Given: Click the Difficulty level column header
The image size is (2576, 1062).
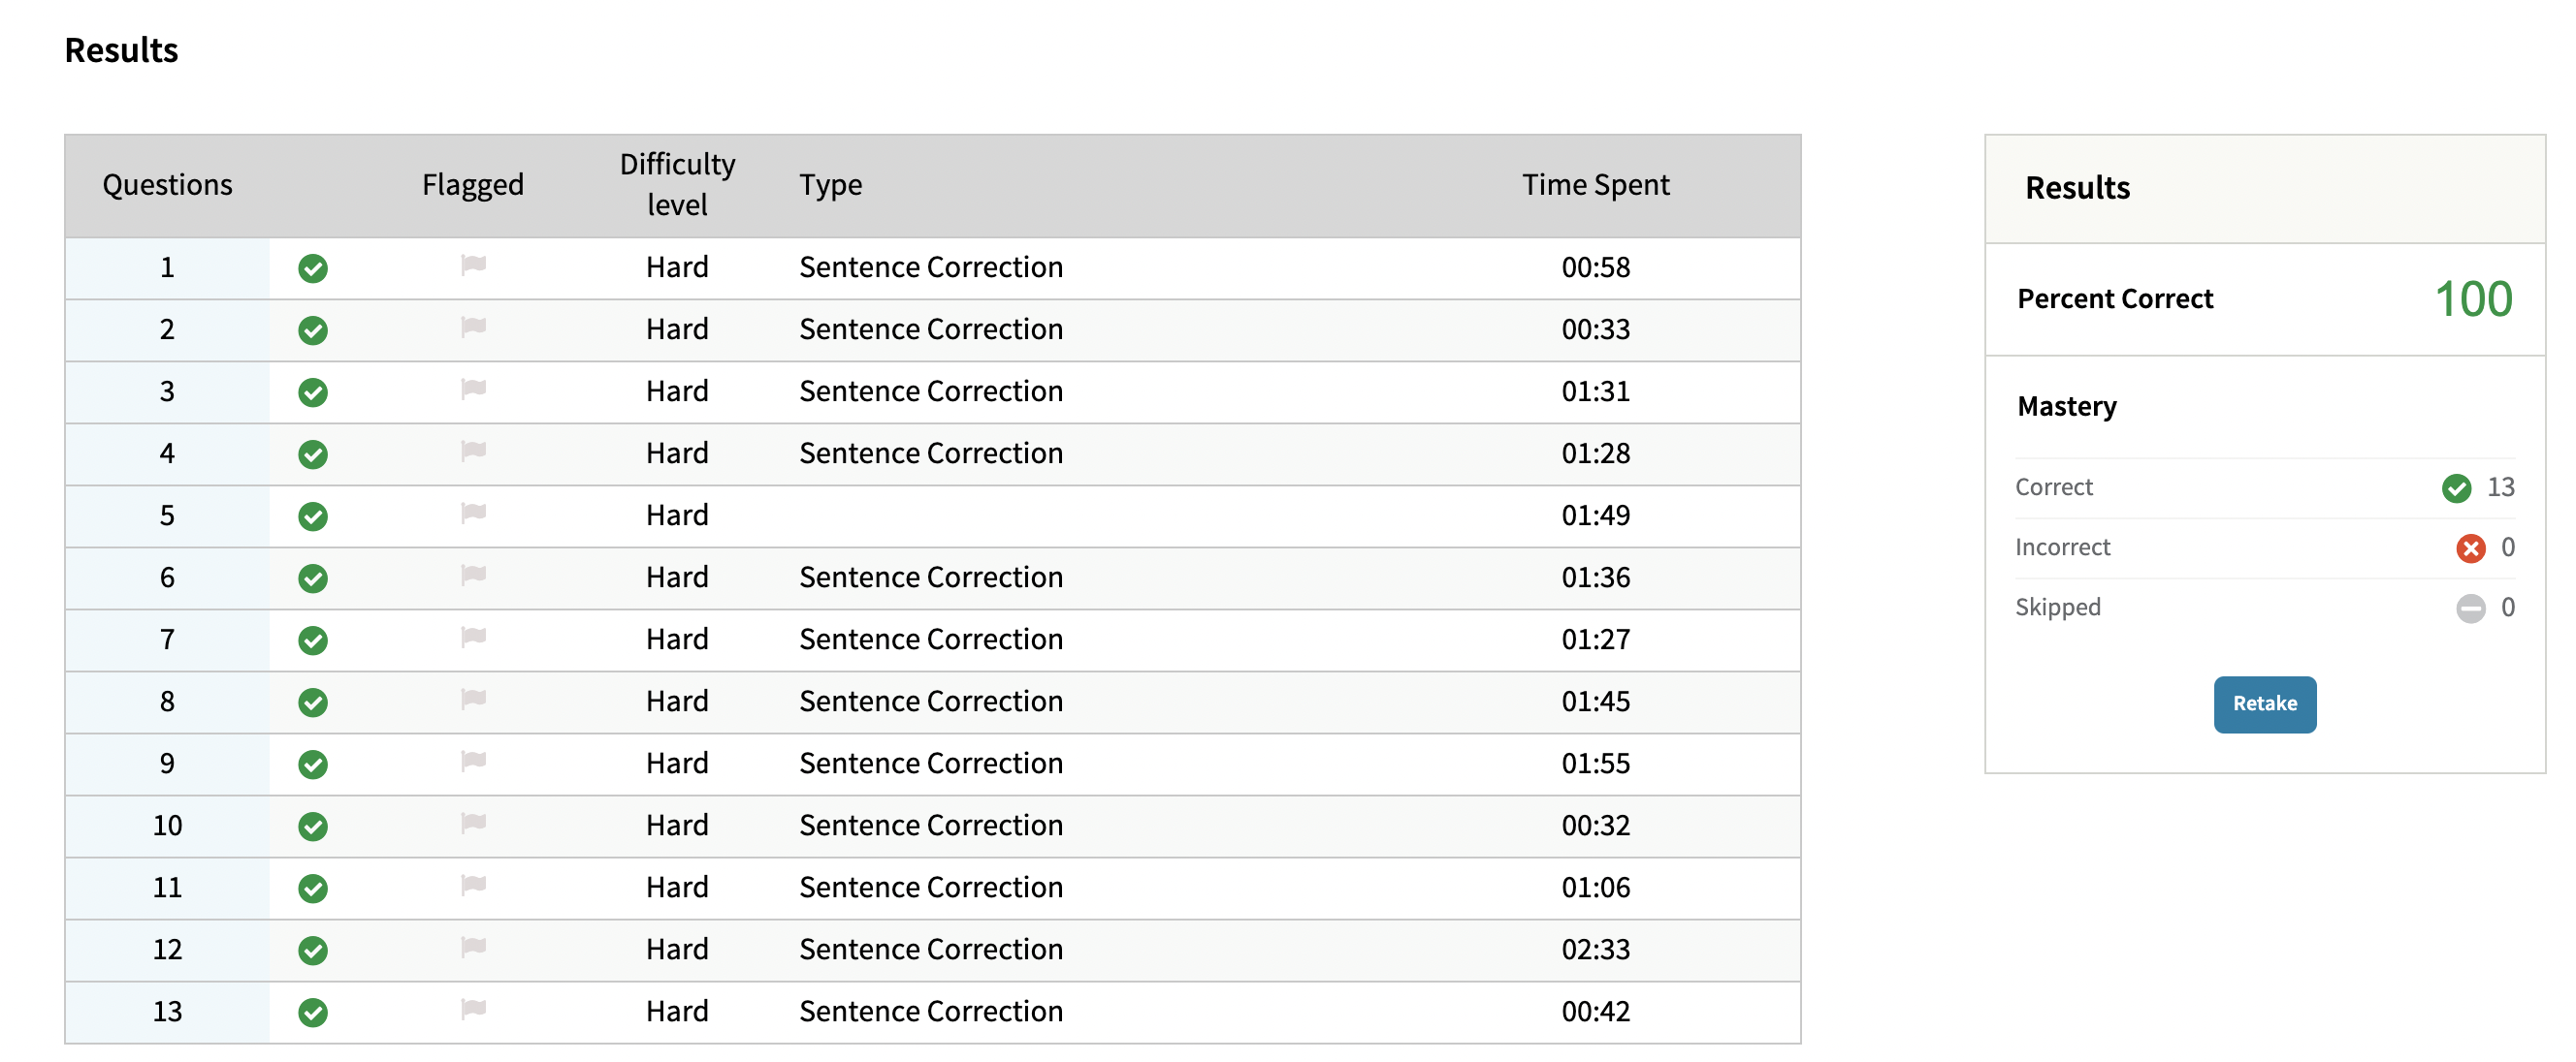Looking at the screenshot, I should [x=677, y=185].
